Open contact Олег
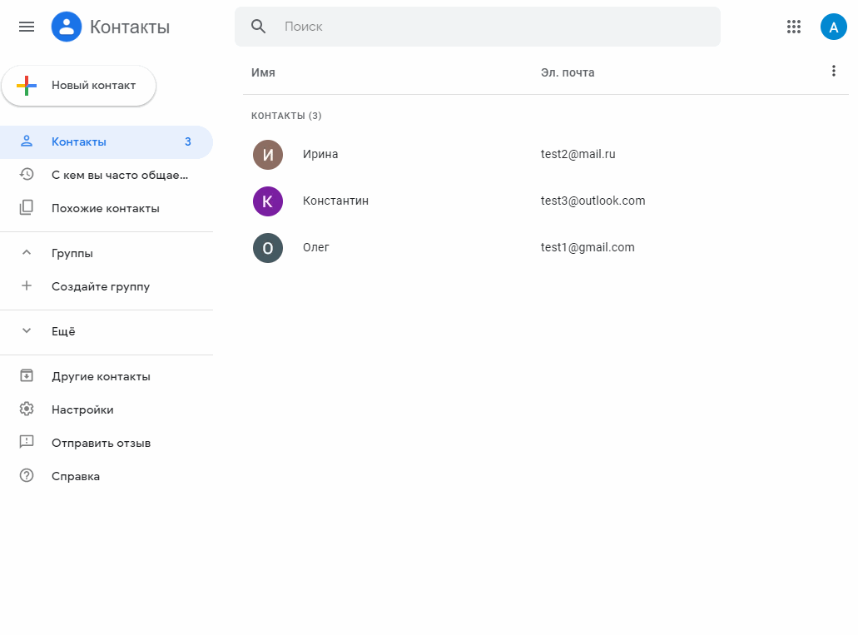The image size is (858, 635). click(x=315, y=247)
